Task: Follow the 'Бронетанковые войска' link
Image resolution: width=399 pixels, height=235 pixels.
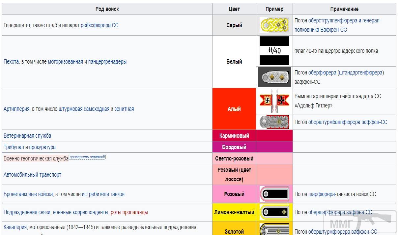Action: [28, 194]
